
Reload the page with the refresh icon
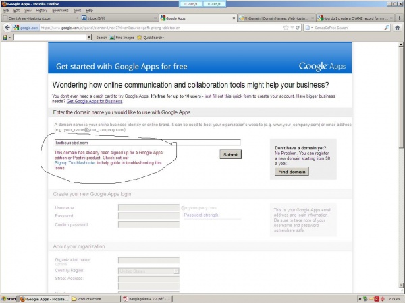point(298,28)
